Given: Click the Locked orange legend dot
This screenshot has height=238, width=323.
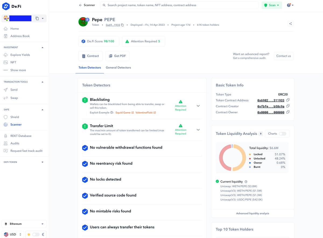Looking at the screenshot, I should tap(250, 154).
